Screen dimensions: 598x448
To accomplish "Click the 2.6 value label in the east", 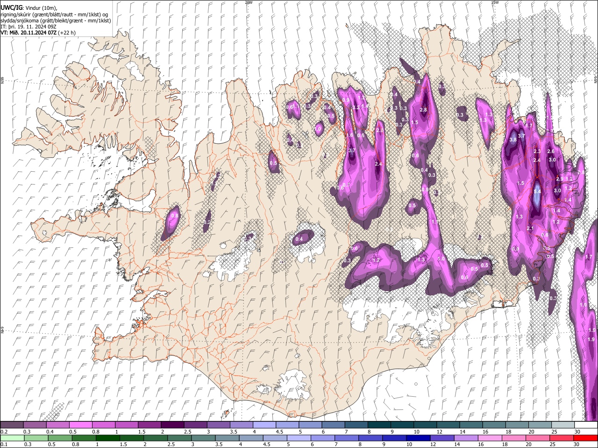I will 551,151.
